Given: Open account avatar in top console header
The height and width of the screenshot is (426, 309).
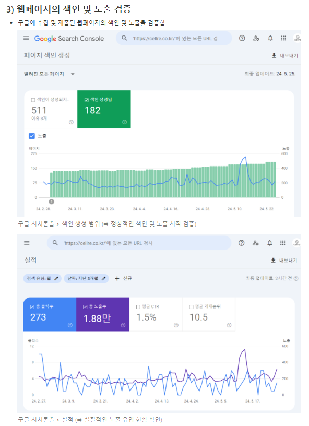Looking at the screenshot, I should 298,38.
